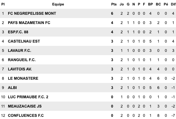Image resolution: width=176 pixels, height=119 pixels.
Task: Click the FC NEGREPELISSE MONT team name
Action: coord(32,13)
